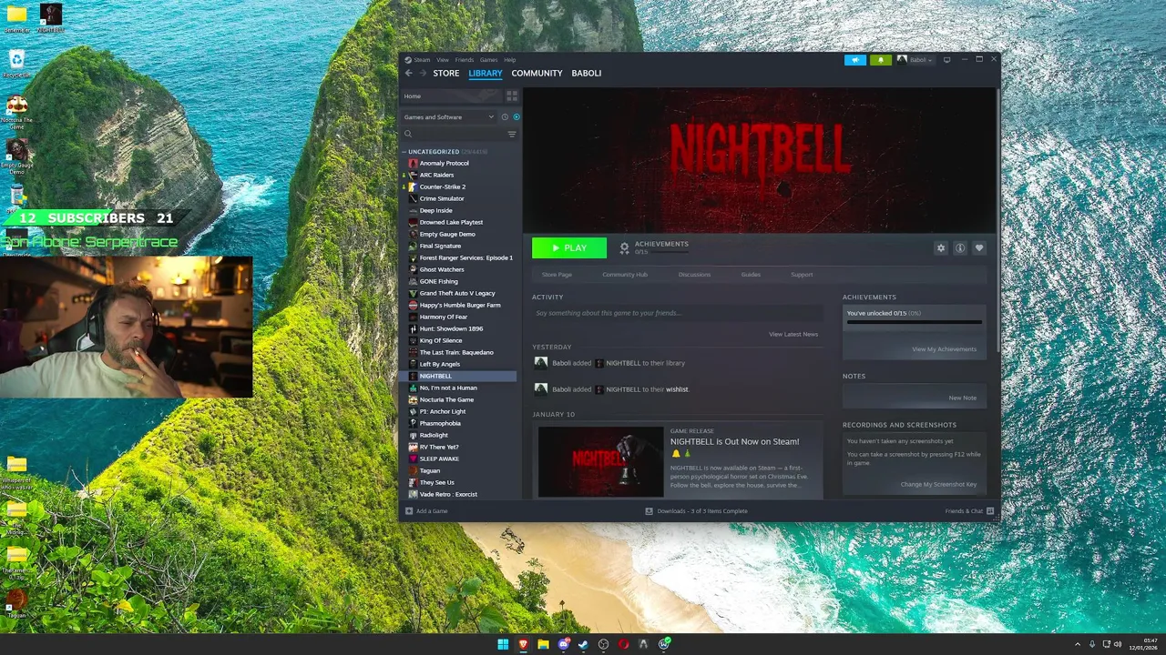Screen dimensions: 1166x655
Task: Open the Help menu
Action: (510, 60)
